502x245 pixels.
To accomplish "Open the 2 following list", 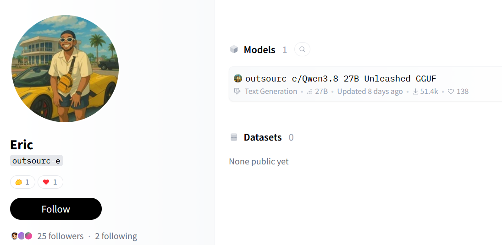I will (116, 236).
